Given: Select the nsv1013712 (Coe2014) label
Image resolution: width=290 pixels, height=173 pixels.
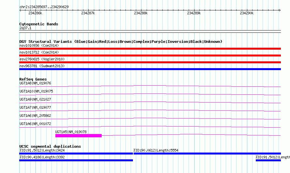Looking at the screenshot, I should (x=39, y=52).
